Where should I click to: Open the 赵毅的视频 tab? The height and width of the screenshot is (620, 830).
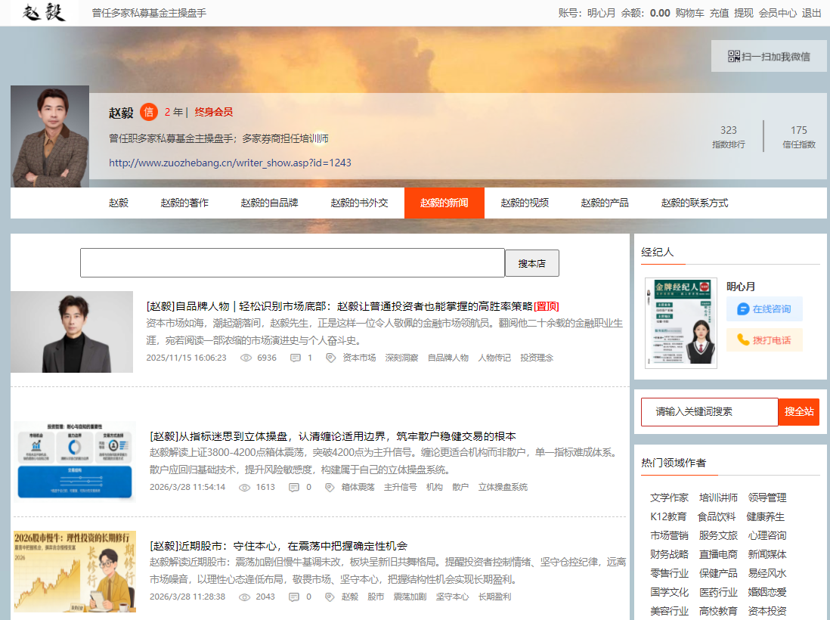pyautogui.click(x=525, y=203)
